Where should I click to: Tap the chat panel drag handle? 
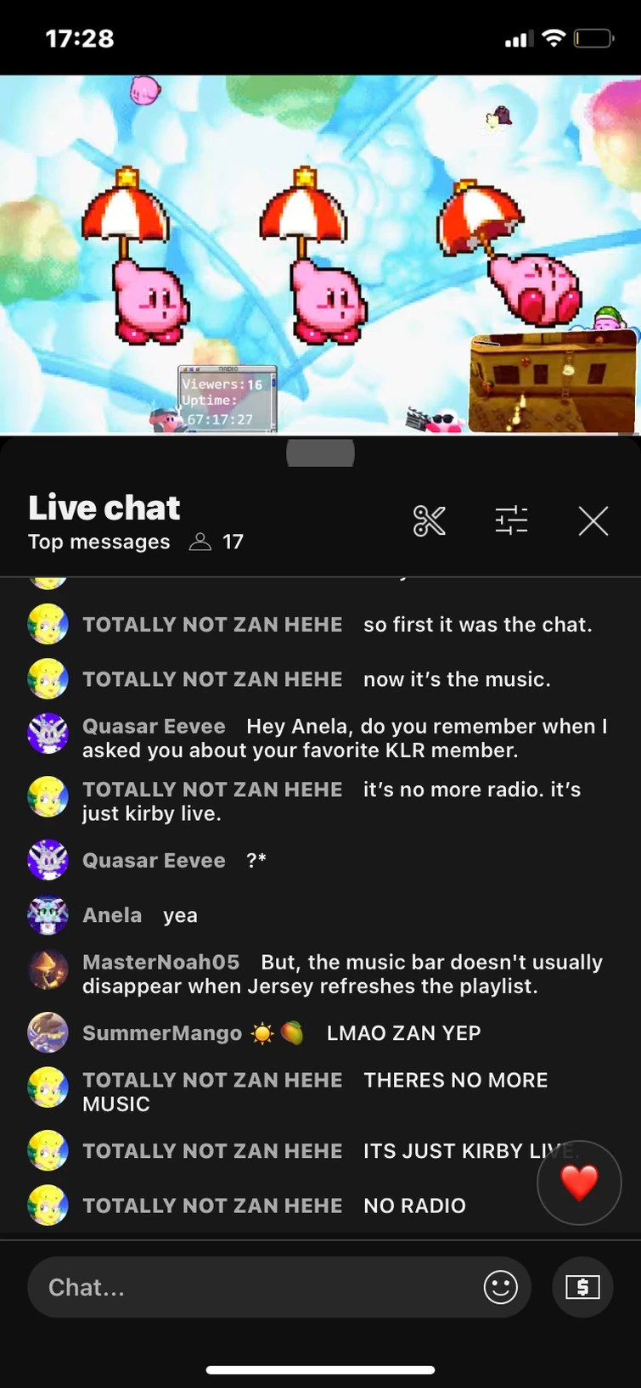pos(320,453)
